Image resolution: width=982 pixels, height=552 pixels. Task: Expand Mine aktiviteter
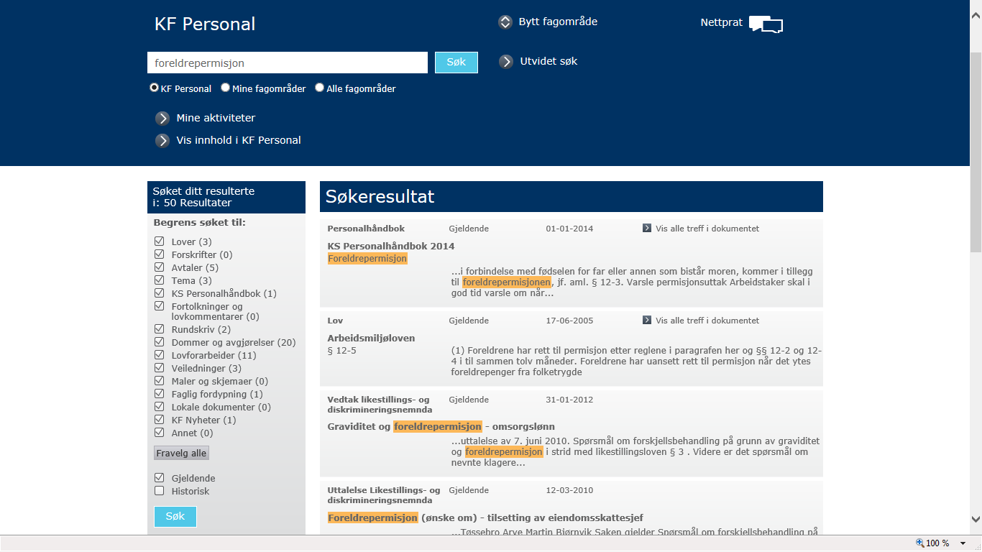pyautogui.click(x=216, y=118)
